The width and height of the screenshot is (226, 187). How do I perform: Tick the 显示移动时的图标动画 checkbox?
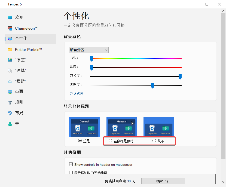(71, 172)
